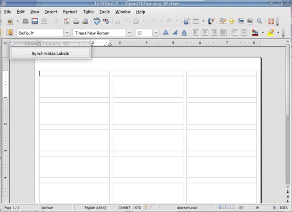Image resolution: width=292 pixels, height=212 pixels.
Task: Apply Underline formatting
Action: tap(184, 33)
